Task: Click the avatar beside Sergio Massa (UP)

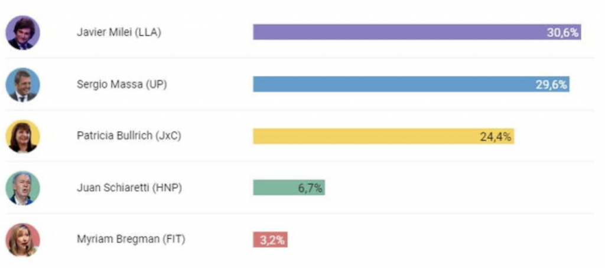Action: [x=23, y=84]
